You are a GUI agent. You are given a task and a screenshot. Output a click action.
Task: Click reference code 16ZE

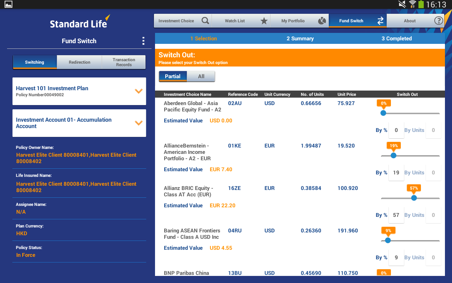point(234,188)
